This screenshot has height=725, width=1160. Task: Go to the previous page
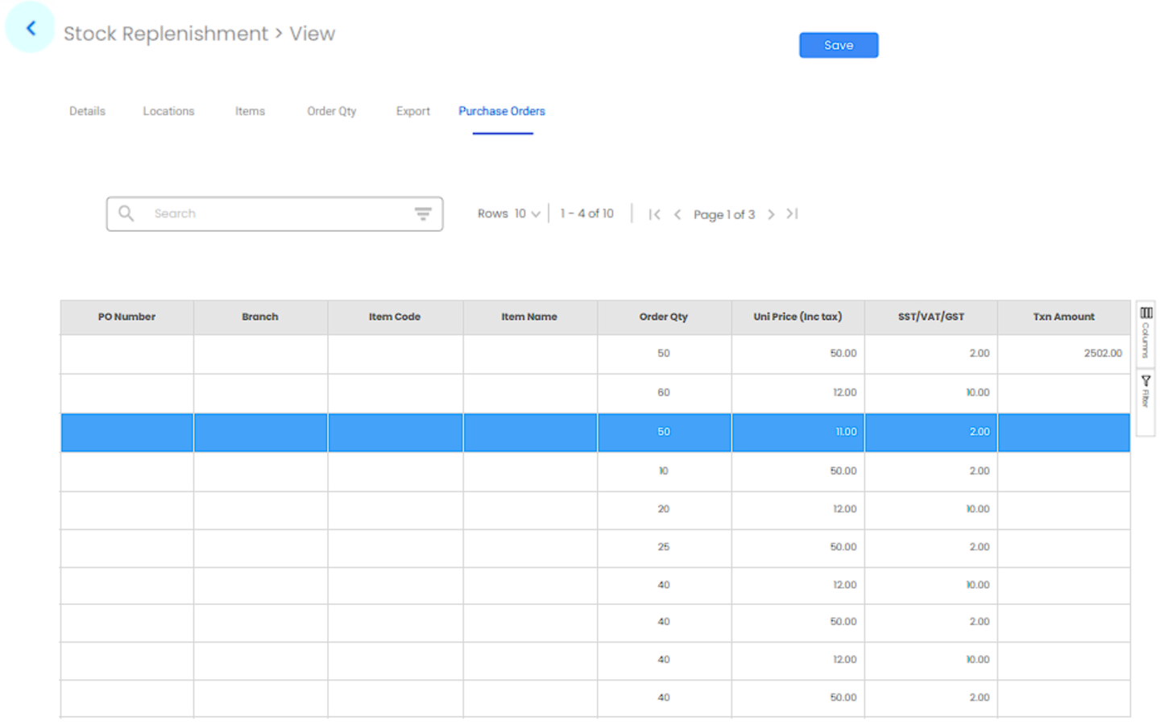pos(677,214)
